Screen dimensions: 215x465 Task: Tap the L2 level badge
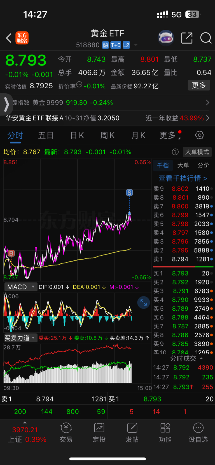pos(126,45)
